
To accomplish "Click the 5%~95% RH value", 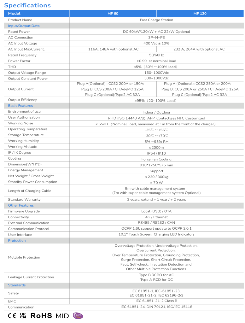I will point(156,142).
